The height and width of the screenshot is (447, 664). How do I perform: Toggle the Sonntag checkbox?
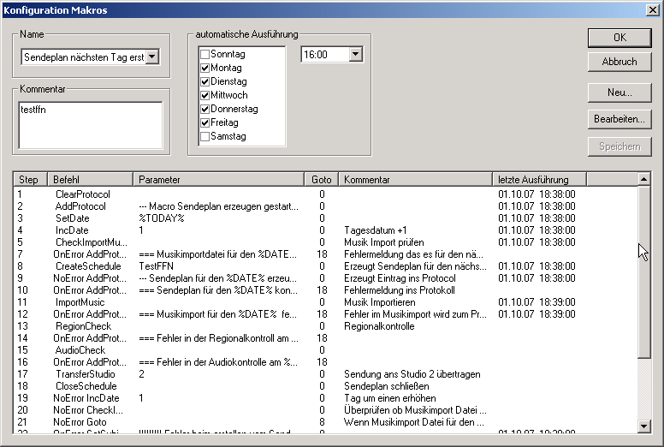205,54
